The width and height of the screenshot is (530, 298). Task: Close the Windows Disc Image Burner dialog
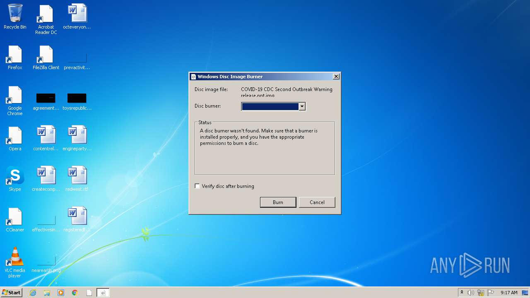(336, 77)
